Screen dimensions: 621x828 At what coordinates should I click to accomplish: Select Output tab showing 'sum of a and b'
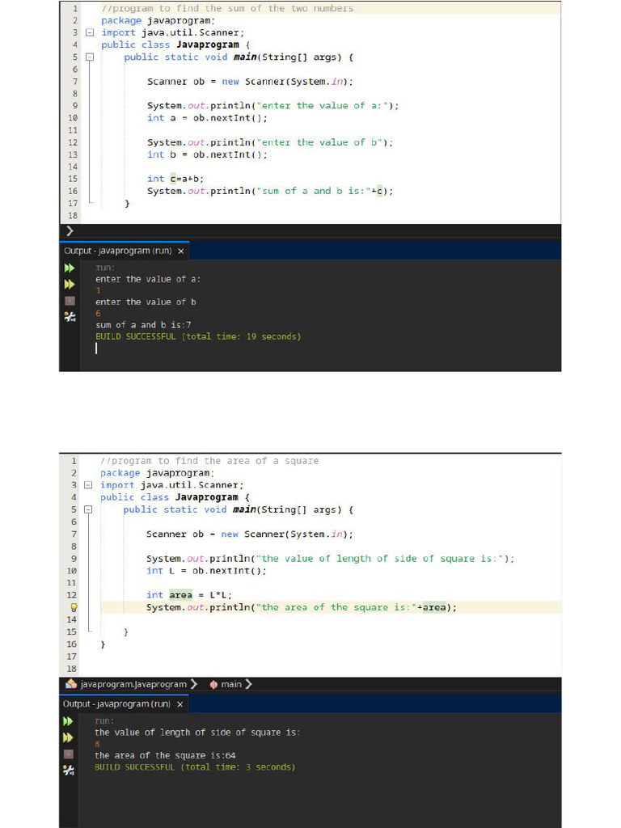(x=118, y=251)
